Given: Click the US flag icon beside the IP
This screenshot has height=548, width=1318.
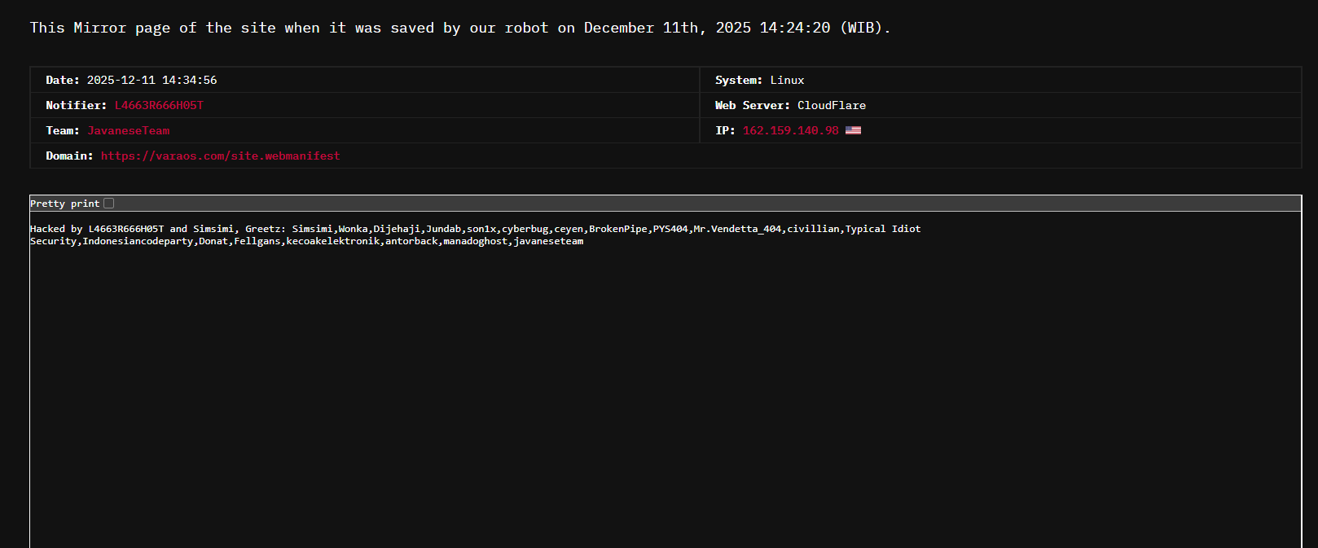Looking at the screenshot, I should (x=853, y=130).
